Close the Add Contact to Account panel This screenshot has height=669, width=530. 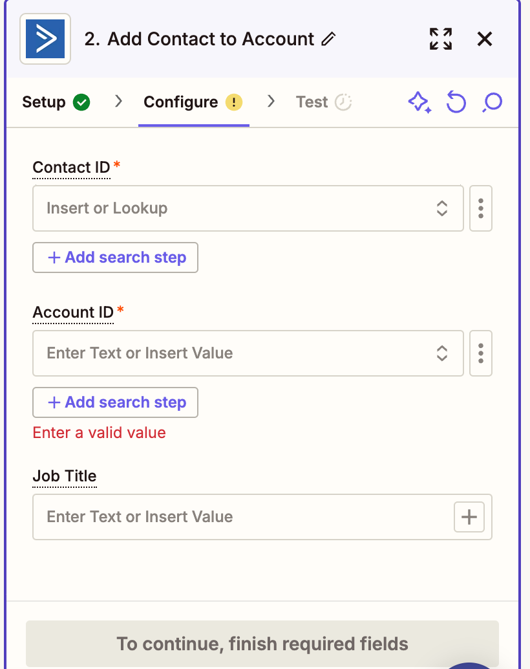point(484,39)
